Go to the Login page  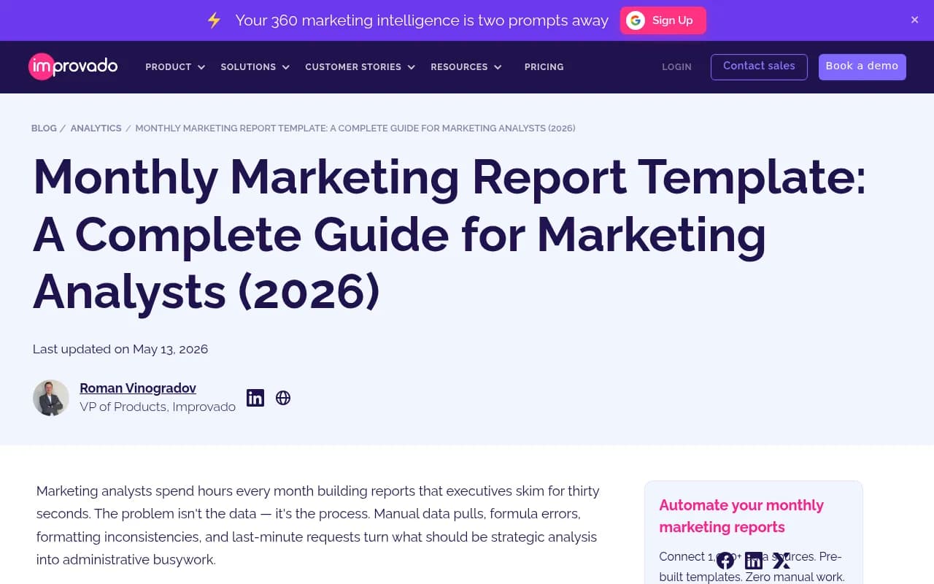[676, 67]
